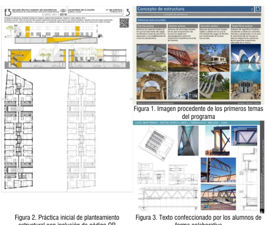Click the 'CASA MARTEMAR' title bar
This screenshot has height=225, width=268.
tap(196, 123)
